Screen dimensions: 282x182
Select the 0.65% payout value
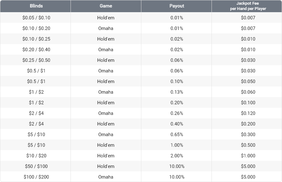(x=177, y=135)
